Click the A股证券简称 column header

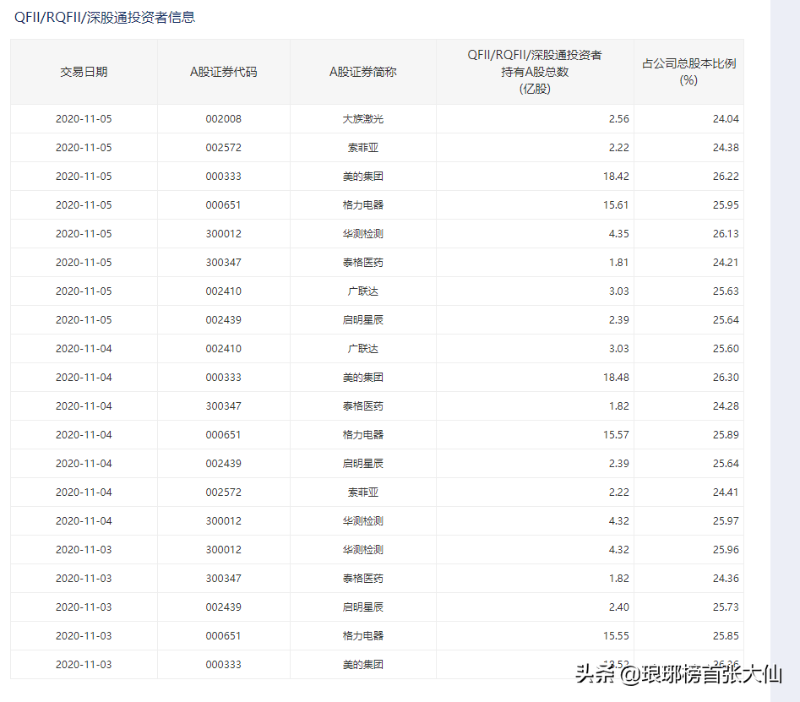pos(362,72)
